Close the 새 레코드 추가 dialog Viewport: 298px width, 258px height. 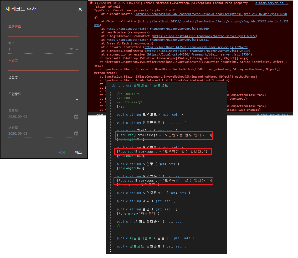[80, 9]
